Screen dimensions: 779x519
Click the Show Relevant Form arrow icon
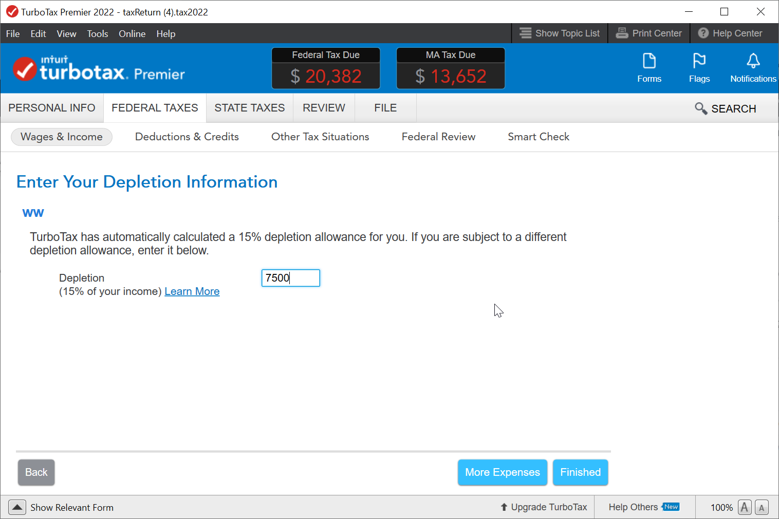click(17, 507)
